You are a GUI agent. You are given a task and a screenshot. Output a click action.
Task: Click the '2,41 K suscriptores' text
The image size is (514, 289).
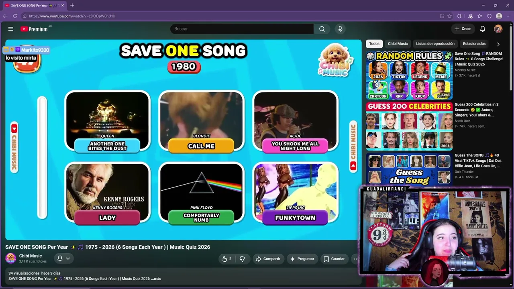33,262
